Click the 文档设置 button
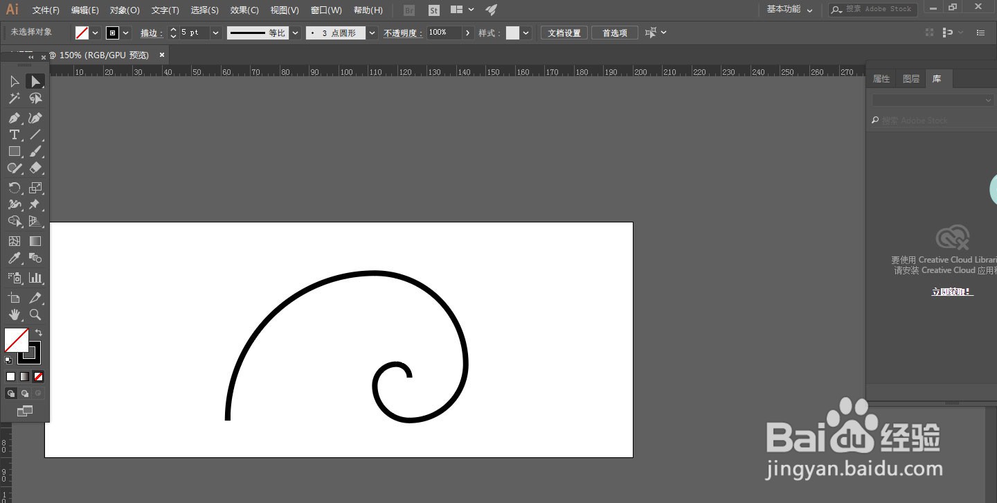Image resolution: width=997 pixels, height=503 pixels. [564, 33]
